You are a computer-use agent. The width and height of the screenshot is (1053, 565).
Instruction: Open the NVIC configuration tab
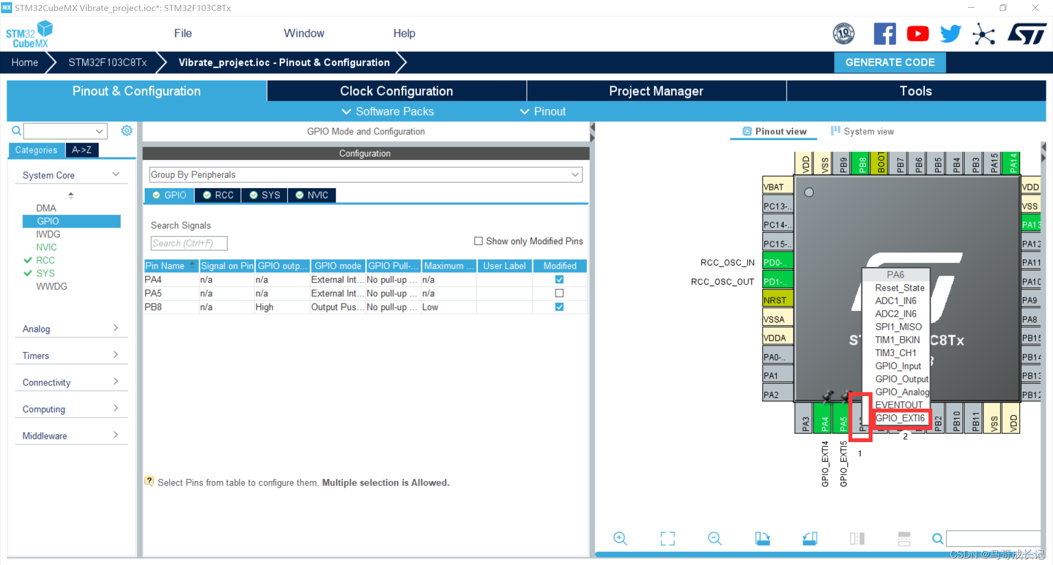click(312, 195)
